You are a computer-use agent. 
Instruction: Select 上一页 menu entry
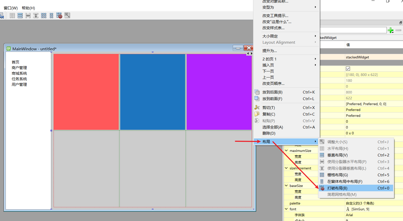(286, 77)
